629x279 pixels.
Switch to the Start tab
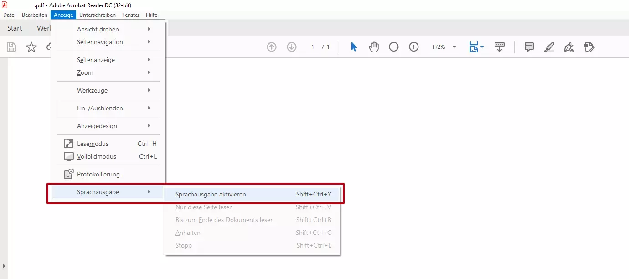click(15, 28)
